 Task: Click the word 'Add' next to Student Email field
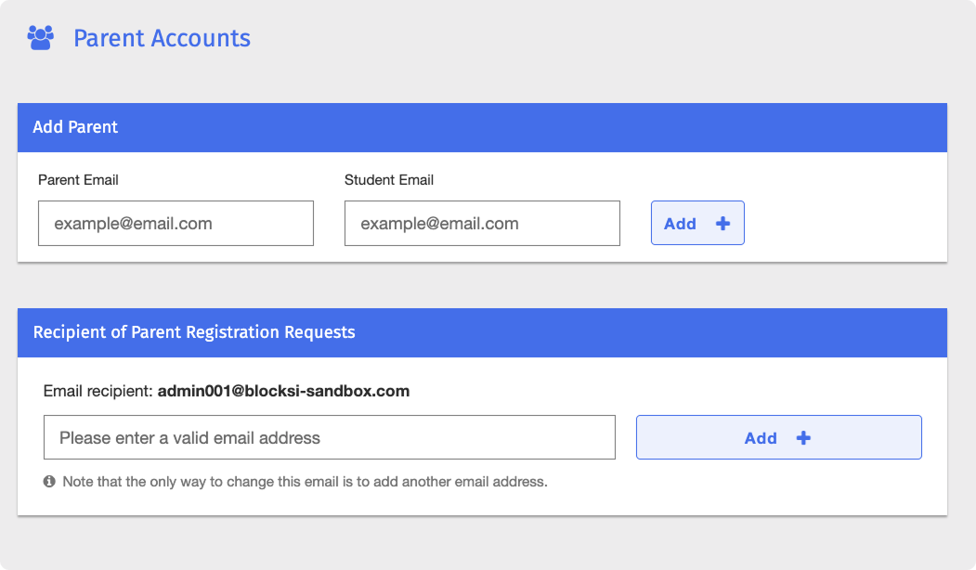(680, 224)
